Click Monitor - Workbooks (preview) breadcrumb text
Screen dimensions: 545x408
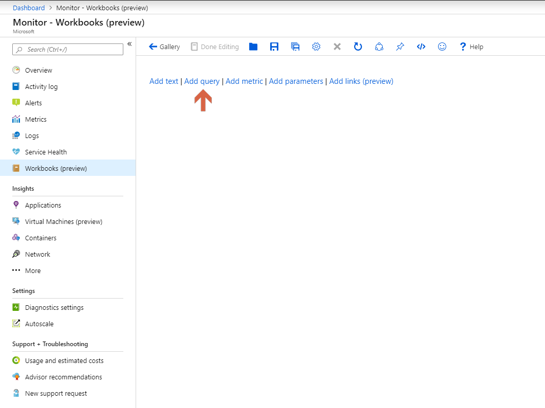pos(102,8)
